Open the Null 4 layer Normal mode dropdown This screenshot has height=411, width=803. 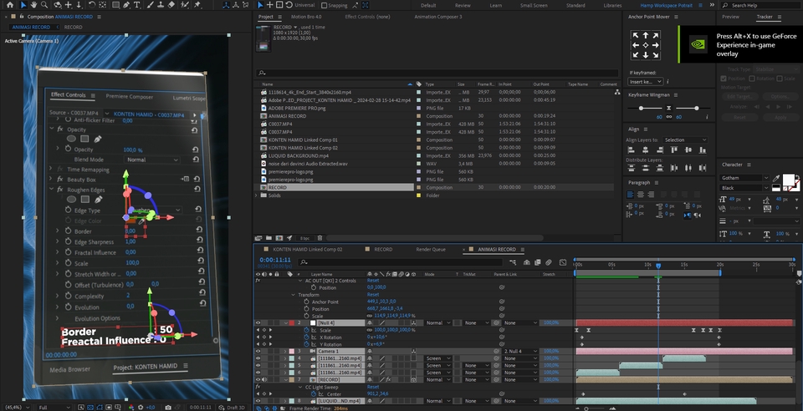click(438, 323)
